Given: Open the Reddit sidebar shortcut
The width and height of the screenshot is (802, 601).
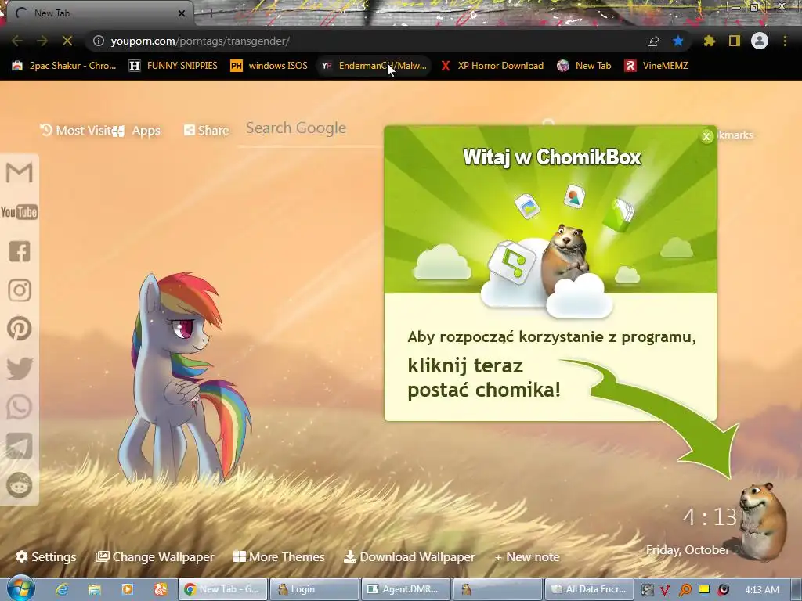Looking at the screenshot, I should (20, 484).
